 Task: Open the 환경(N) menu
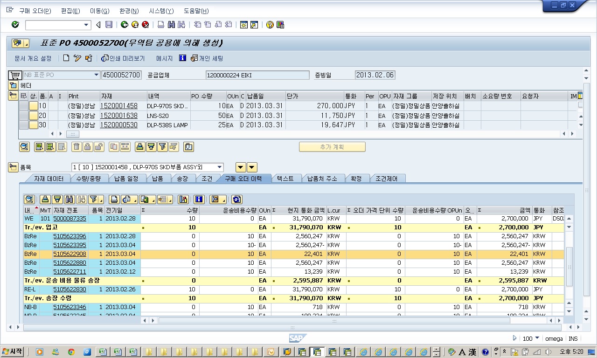point(129,11)
